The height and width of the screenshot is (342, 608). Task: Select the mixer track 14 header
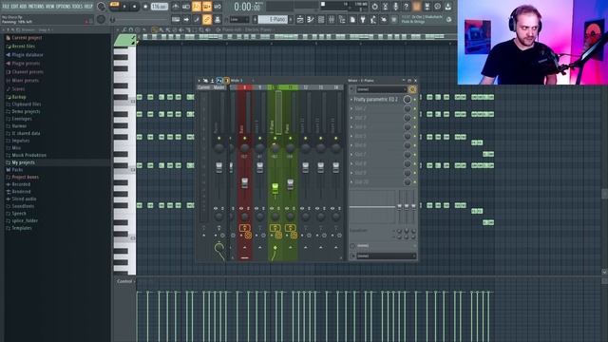click(x=335, y=87)
